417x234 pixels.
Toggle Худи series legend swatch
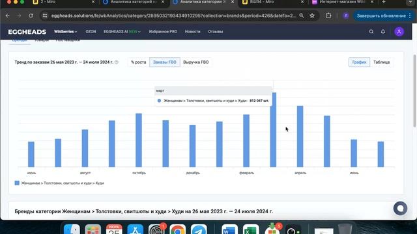tap(17, 183)
